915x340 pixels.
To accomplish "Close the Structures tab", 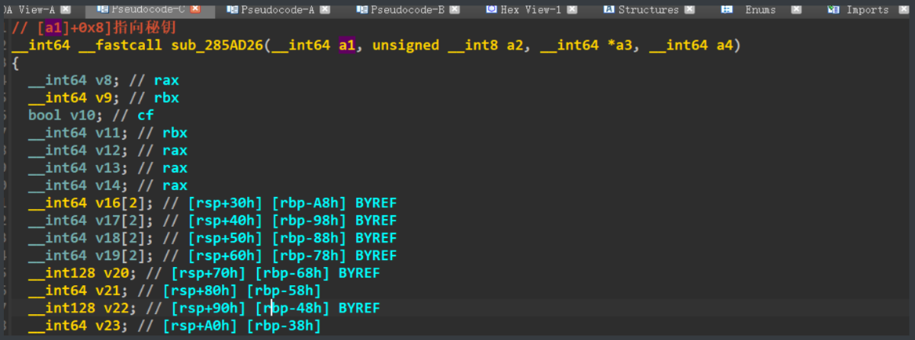I will pyautogui.click(x=689, y=10).
